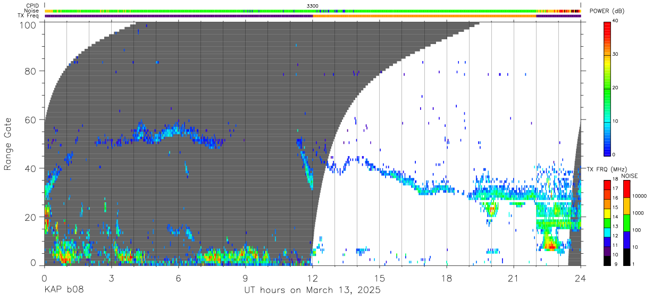This screenshot has height=301, width=653.
Task: Click the TX FRQ (MHz) color scale
Action: pos(607,223)
